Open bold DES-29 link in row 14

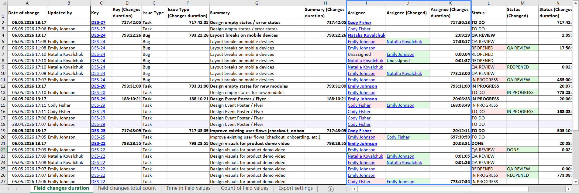[98, 99]
